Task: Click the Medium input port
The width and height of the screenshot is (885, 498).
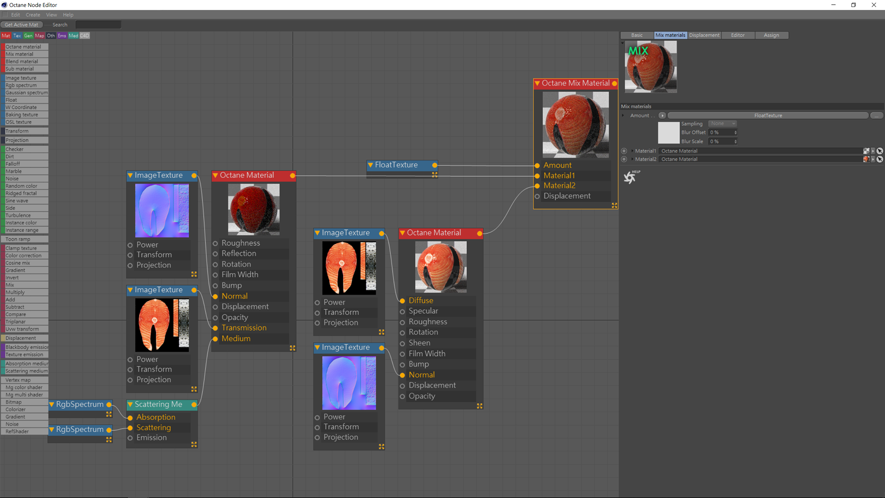Action: tap(215, 339)
